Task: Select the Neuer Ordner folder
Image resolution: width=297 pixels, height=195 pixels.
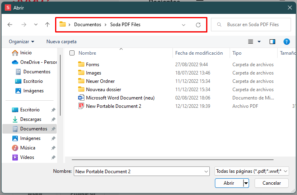Action: 100,81
